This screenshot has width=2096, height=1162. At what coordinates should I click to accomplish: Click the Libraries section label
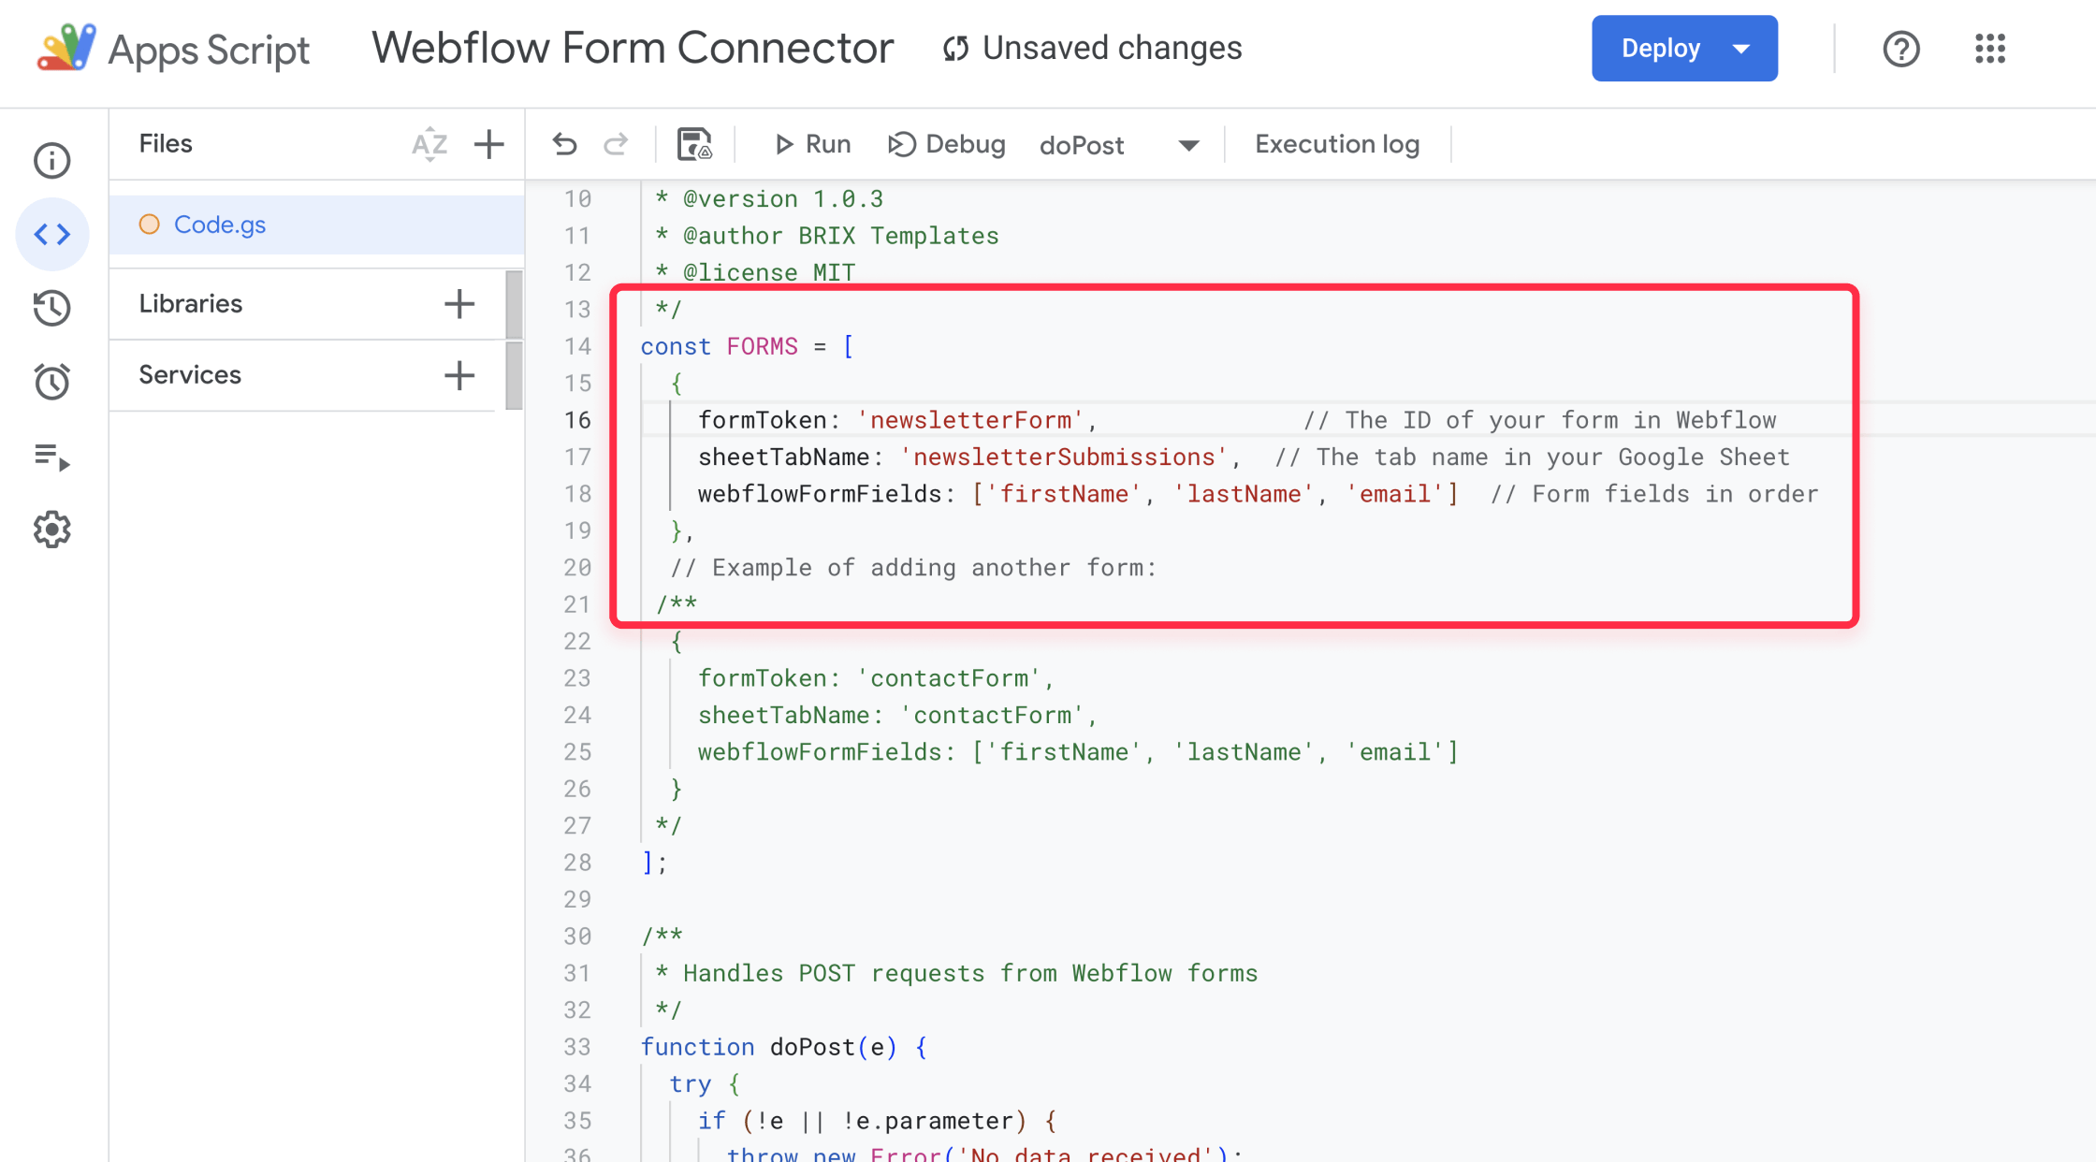coord(191,303)
